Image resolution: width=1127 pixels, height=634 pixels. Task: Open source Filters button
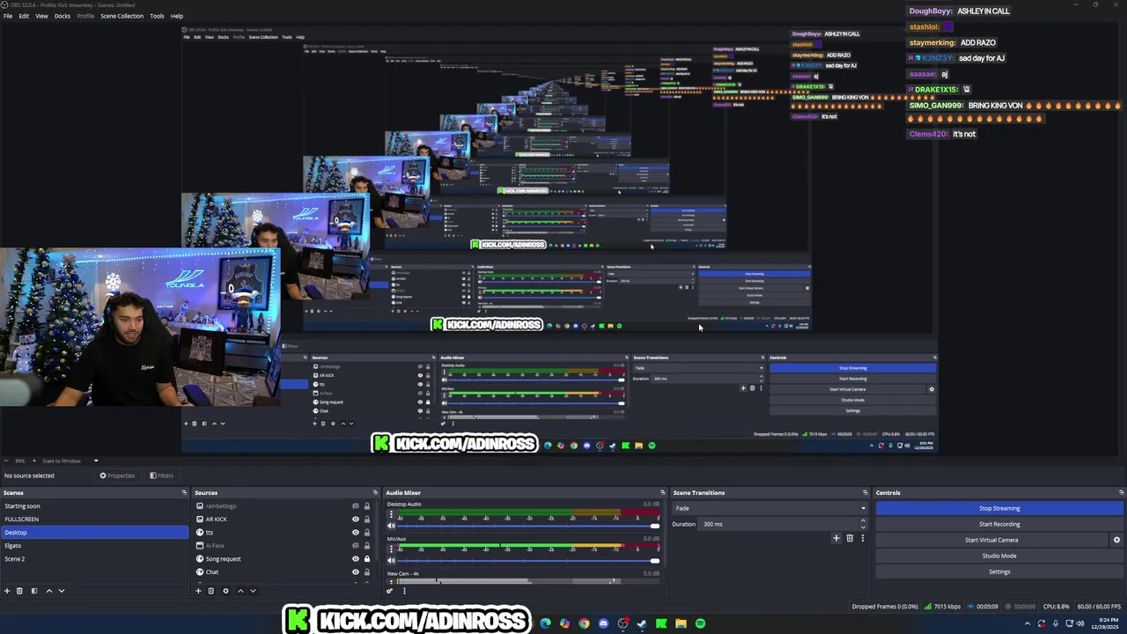tap(161, 475)
